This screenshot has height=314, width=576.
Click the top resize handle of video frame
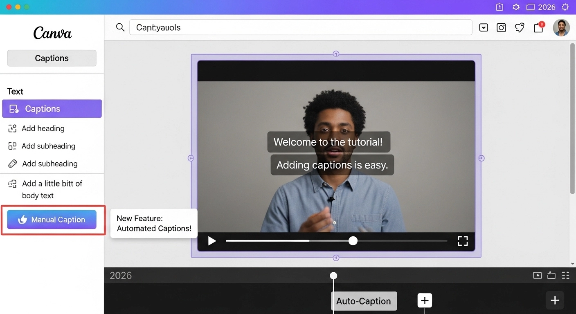click(x=336, y=54)
